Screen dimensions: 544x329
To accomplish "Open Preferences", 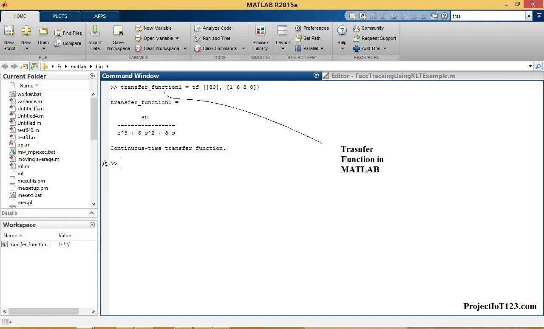I will [312, 28].
